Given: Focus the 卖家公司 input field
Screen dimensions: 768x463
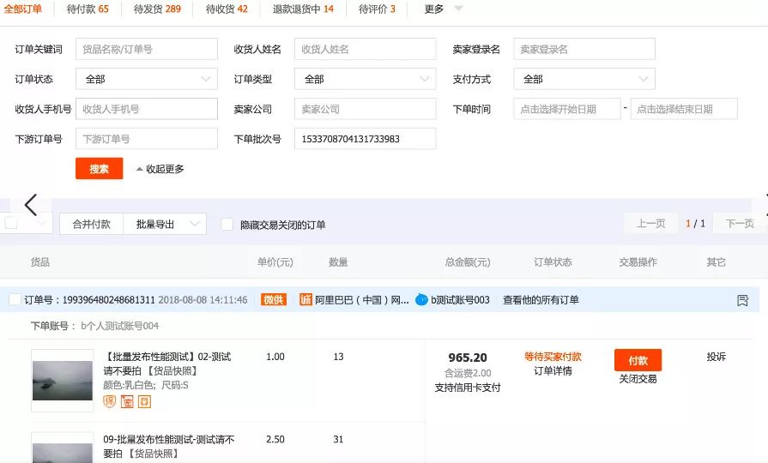Looking at the screenshot, I should pyautogui.click(x=365, y=109).
